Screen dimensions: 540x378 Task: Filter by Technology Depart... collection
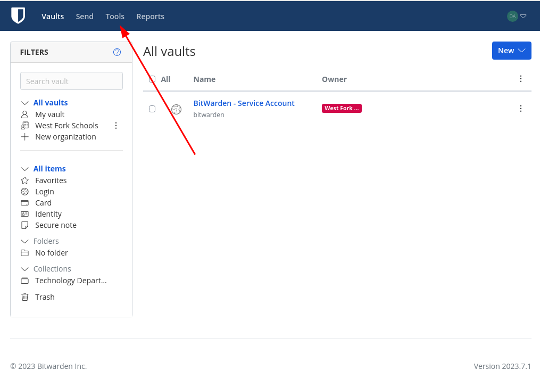71,281
